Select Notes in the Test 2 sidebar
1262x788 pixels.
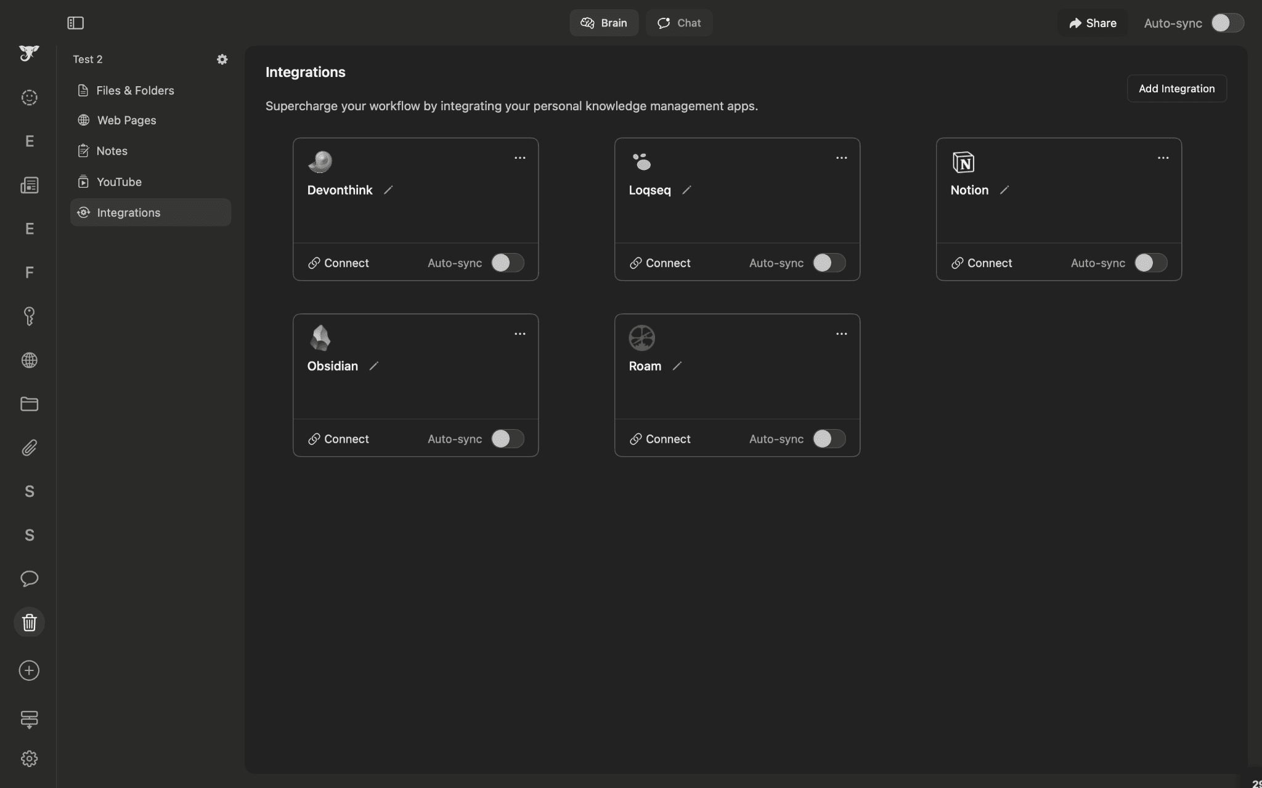(112, 151)
